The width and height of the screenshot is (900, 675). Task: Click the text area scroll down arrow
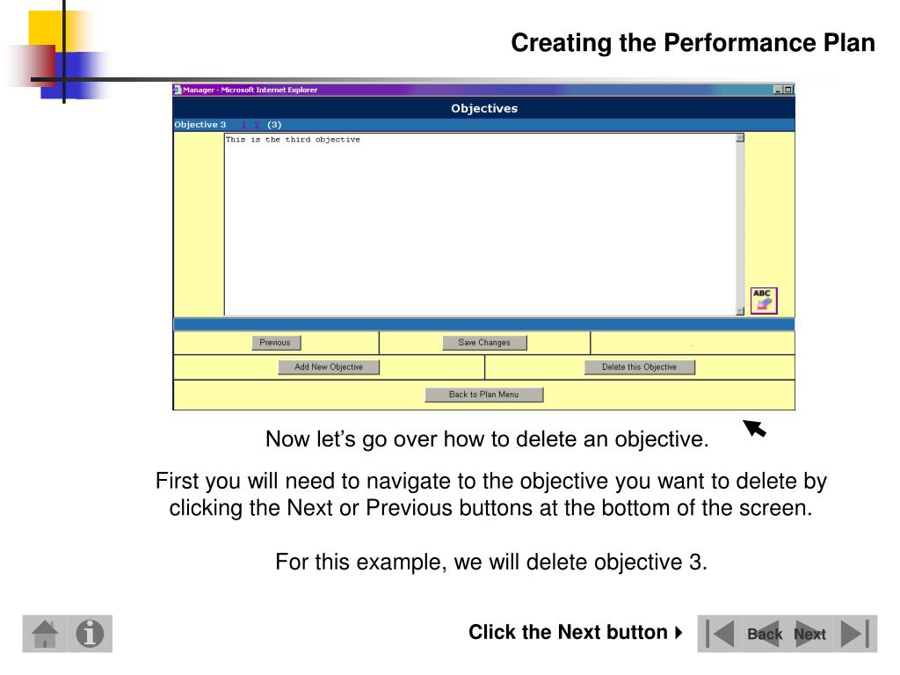740,311
